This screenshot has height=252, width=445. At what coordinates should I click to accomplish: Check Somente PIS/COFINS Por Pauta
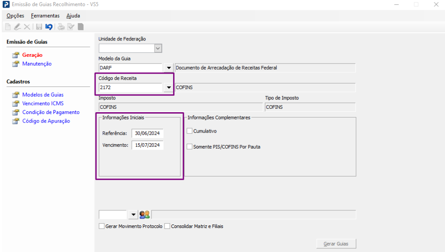[x=190, y=146]
